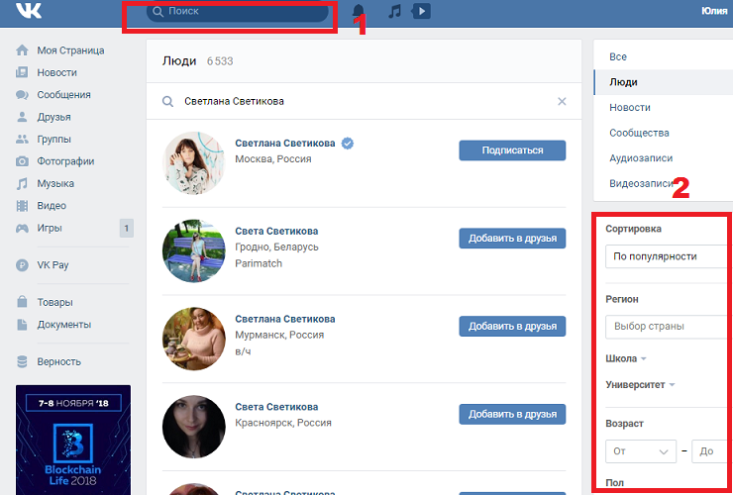Open the age От dropdown
The width and height of the screenshot is (733, 495).
pyautogui.click(x=640, y=451)
